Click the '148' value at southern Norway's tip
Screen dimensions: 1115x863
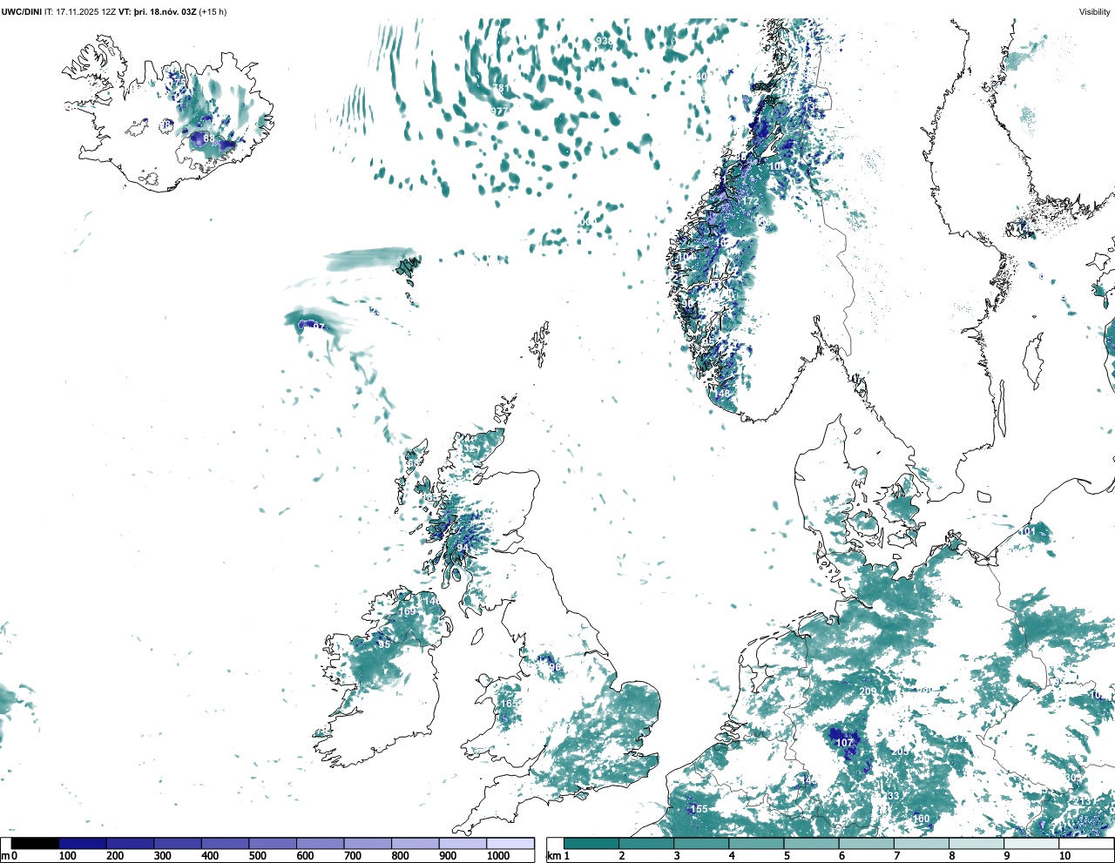point(722,394)
